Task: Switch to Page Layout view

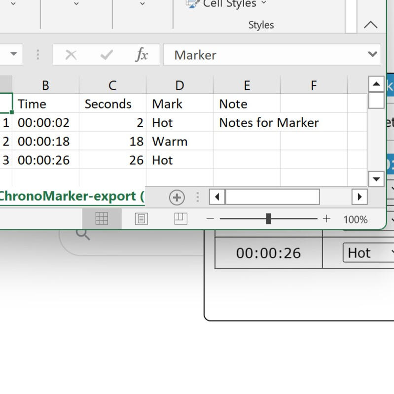Action: pos(141,219)
